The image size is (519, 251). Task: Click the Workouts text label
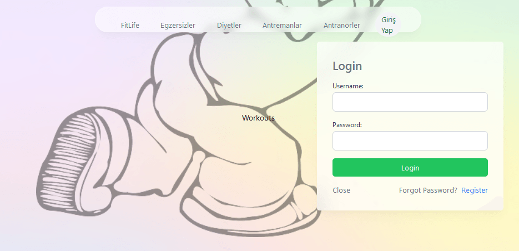click(258, 118)
